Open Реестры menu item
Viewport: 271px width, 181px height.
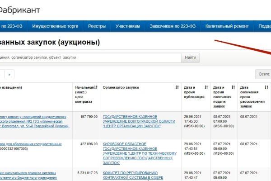click(x=97, y=26)
